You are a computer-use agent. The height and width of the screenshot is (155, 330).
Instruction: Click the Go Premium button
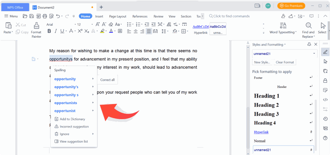pyautogui.click(x=291, y=6)
